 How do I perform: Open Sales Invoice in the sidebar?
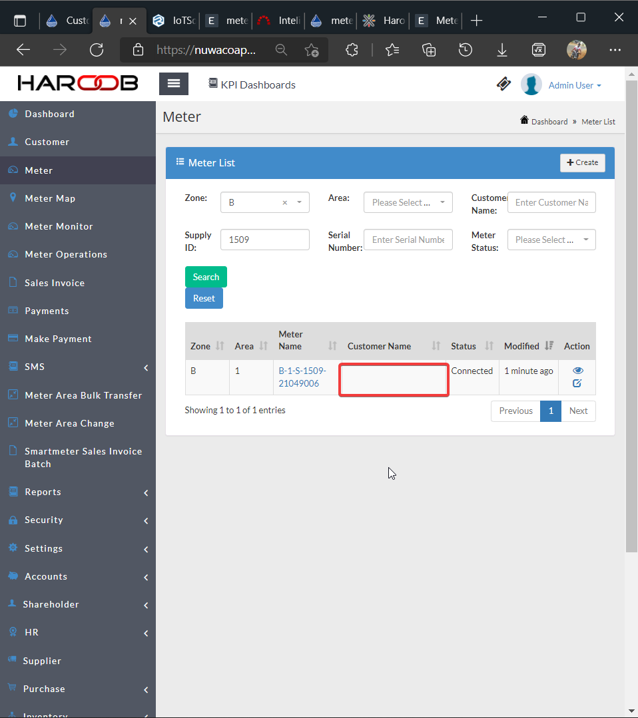(78, 283)
